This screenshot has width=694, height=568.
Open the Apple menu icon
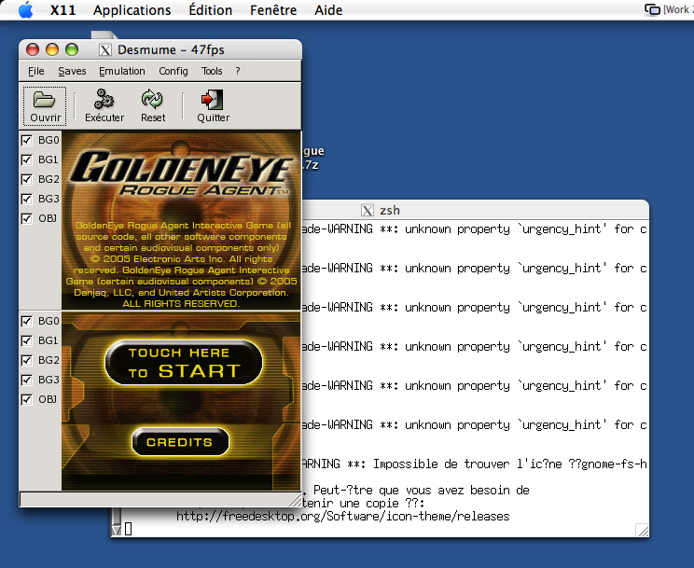[26, 9]
